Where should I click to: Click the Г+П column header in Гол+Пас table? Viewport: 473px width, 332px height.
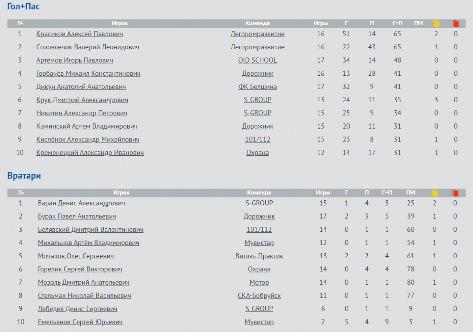click(397, 24)
